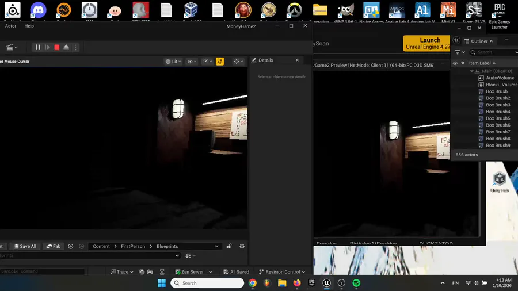Open the viewport gear settings dropdown
518x291 pixels.
pos(238,62)
